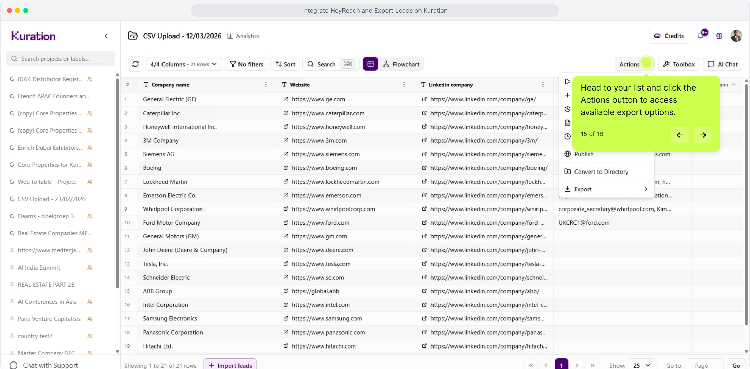Go to next tooltip step arrow

point(702,135)
